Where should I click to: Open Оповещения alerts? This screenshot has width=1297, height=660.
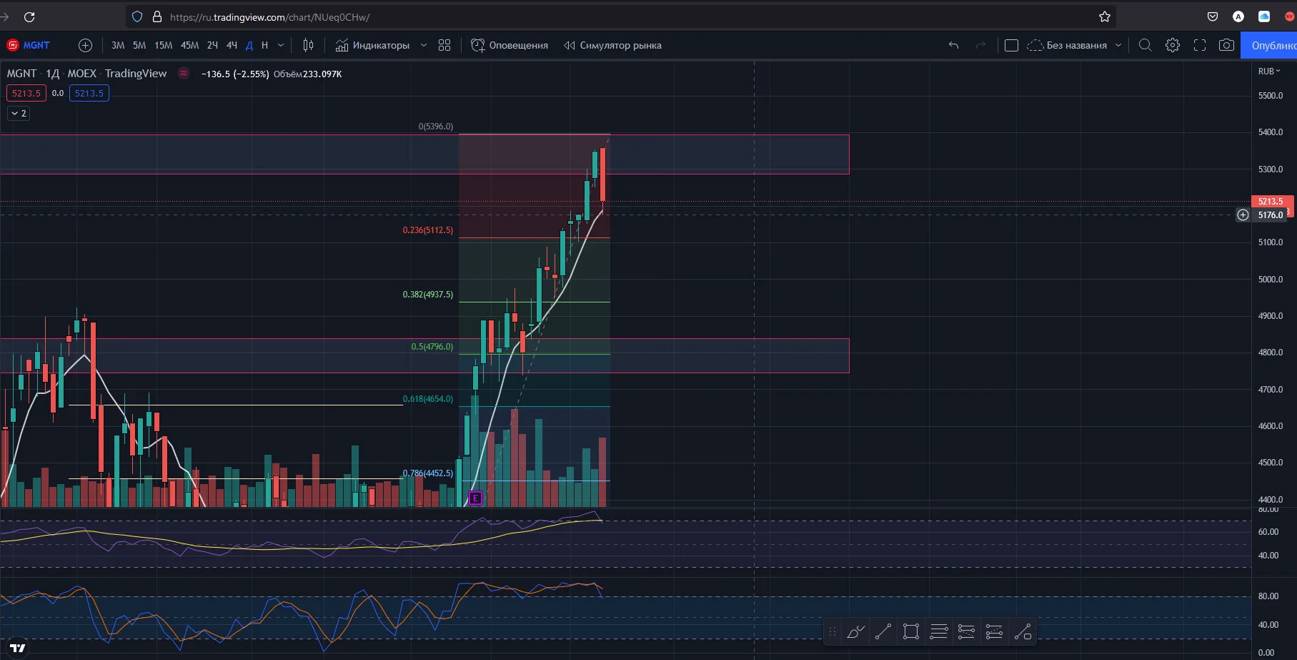(x=510, y=45)
